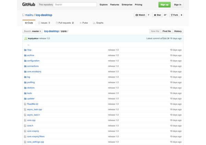The width and height of the screenshot is (206, 145).
Task: Open the Pulse tab
Action: [x=84, y=23]
